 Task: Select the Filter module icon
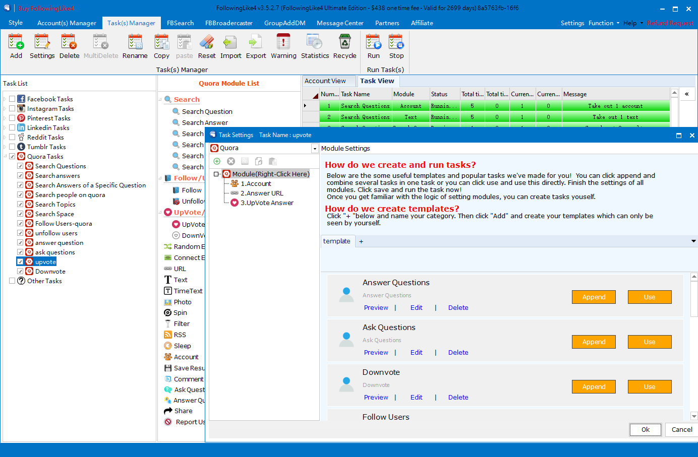(168, 324)
